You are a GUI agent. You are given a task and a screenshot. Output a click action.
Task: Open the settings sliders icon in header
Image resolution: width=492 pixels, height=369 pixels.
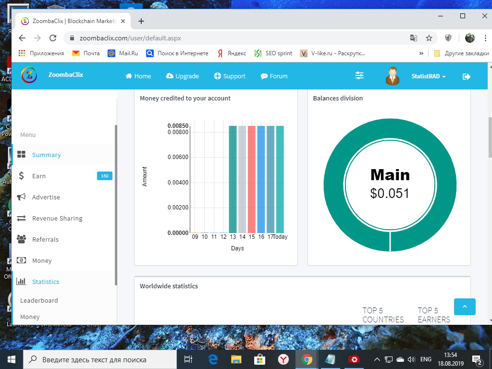click(x=359, y=75)
